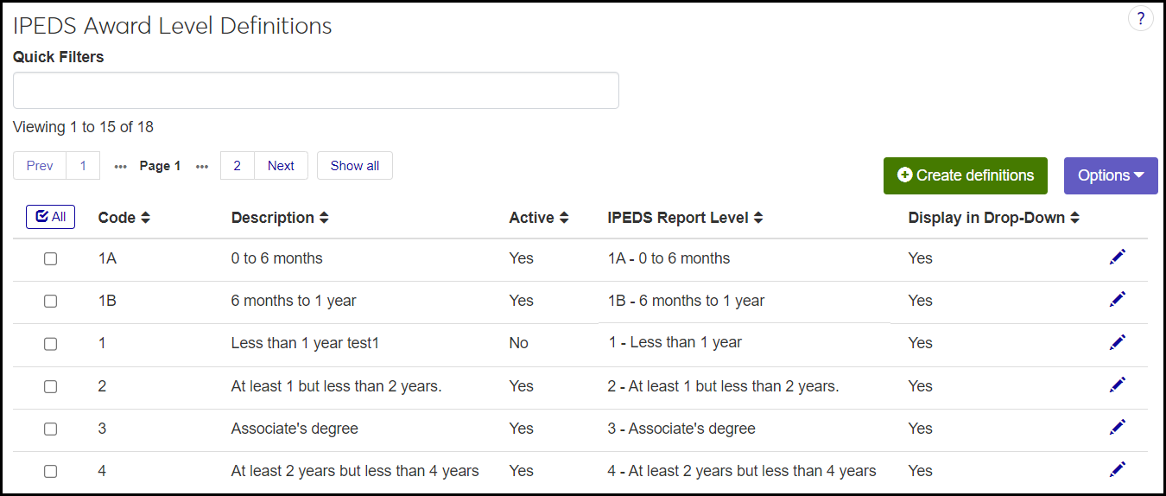Viewport: 1166px width, 496px height.
Task: Check the 1A row checkbox
Action: tap(51, 258)
